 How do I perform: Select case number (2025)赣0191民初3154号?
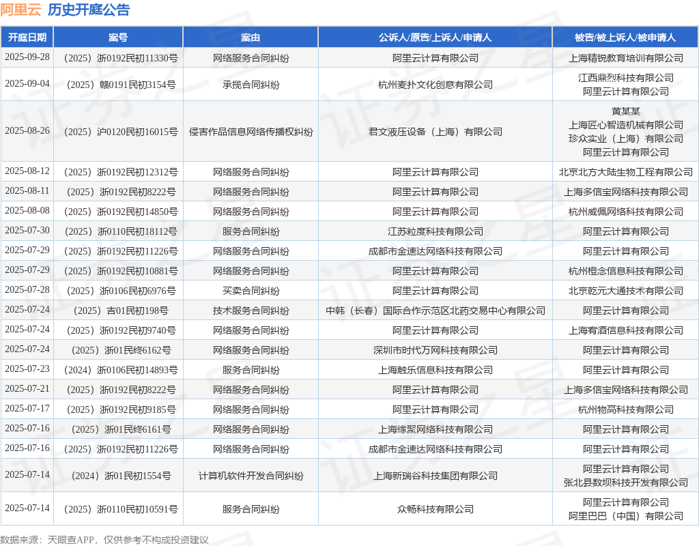[x=118, y=85]
